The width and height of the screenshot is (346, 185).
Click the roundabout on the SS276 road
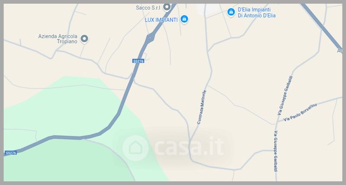(150, 38)
